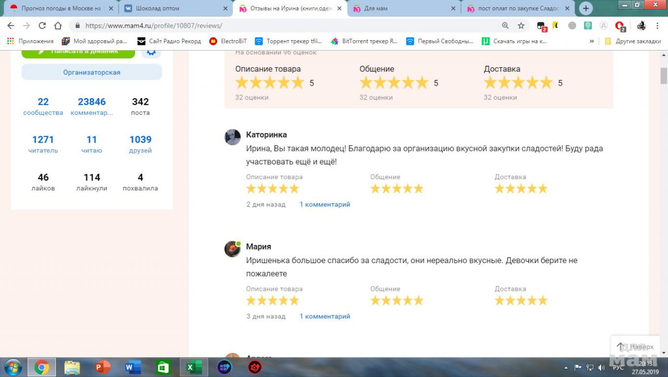668x377 pixels.
Task: Click the zoom magnifier icon in address bar
Action: (505, 26)
